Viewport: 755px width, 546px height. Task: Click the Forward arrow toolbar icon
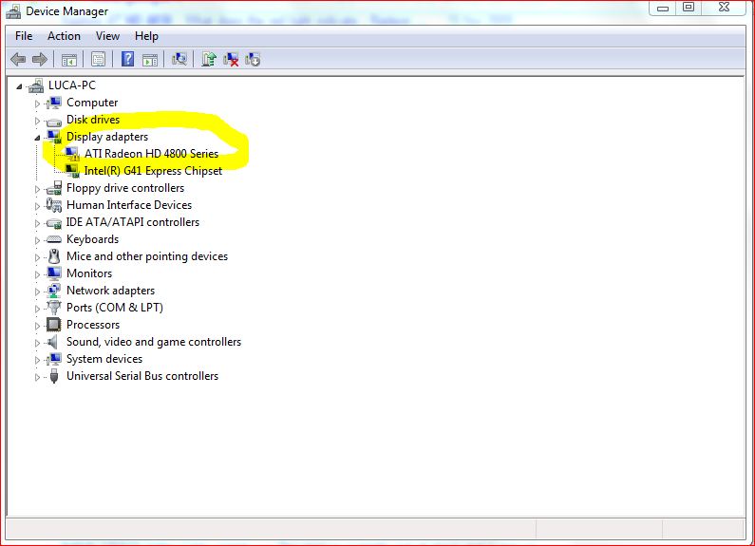40,59
